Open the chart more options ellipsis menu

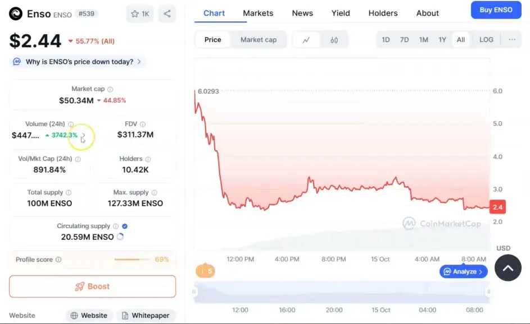coord(511,40)
